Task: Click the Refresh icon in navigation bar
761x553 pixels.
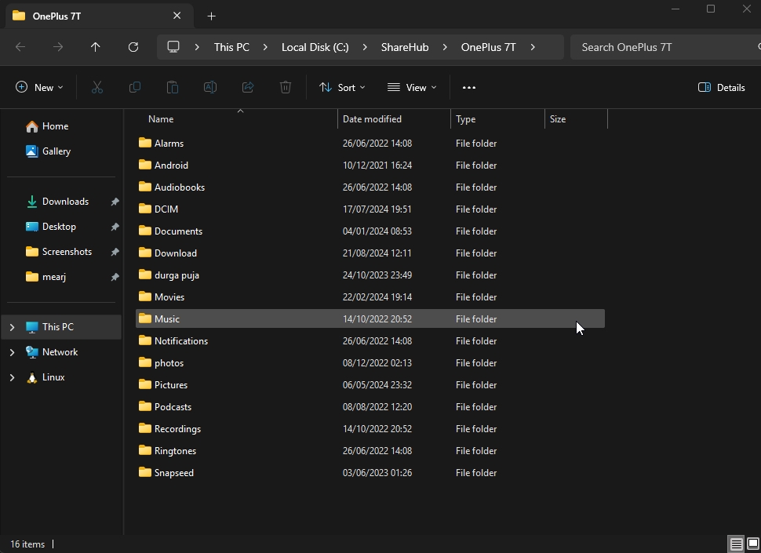Action: (133, 47)
